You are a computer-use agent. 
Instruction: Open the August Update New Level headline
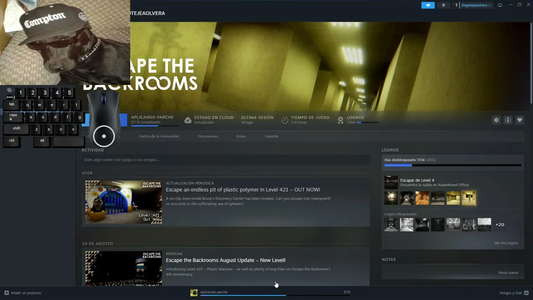click(x=226, y=260)
